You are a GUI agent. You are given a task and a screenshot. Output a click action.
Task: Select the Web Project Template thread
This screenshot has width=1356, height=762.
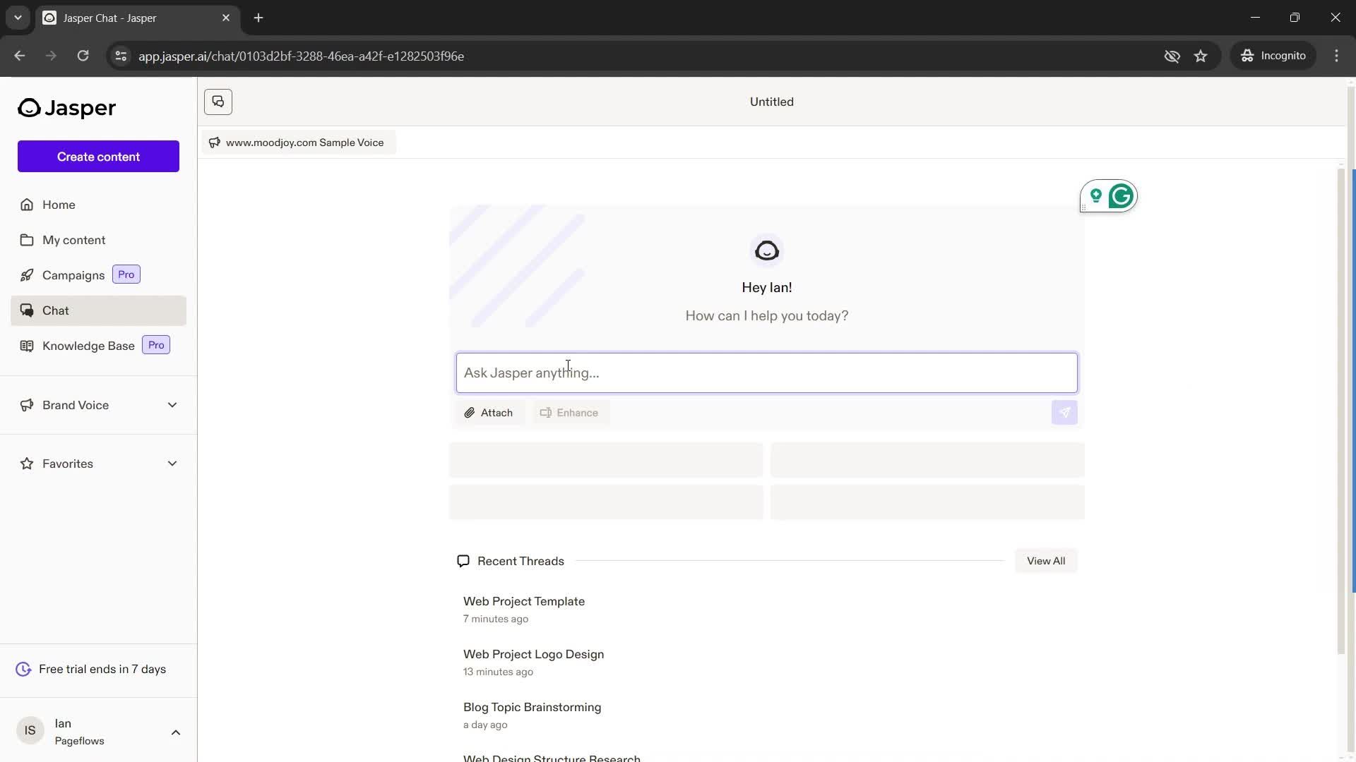[523, 600]
